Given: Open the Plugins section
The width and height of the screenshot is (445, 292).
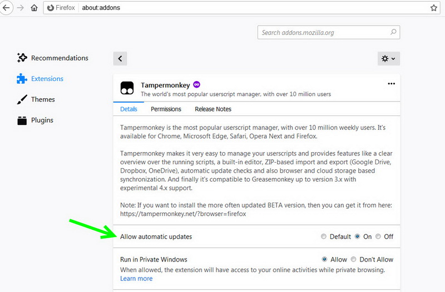Looking at the screenshot, I should click(42, 120).
